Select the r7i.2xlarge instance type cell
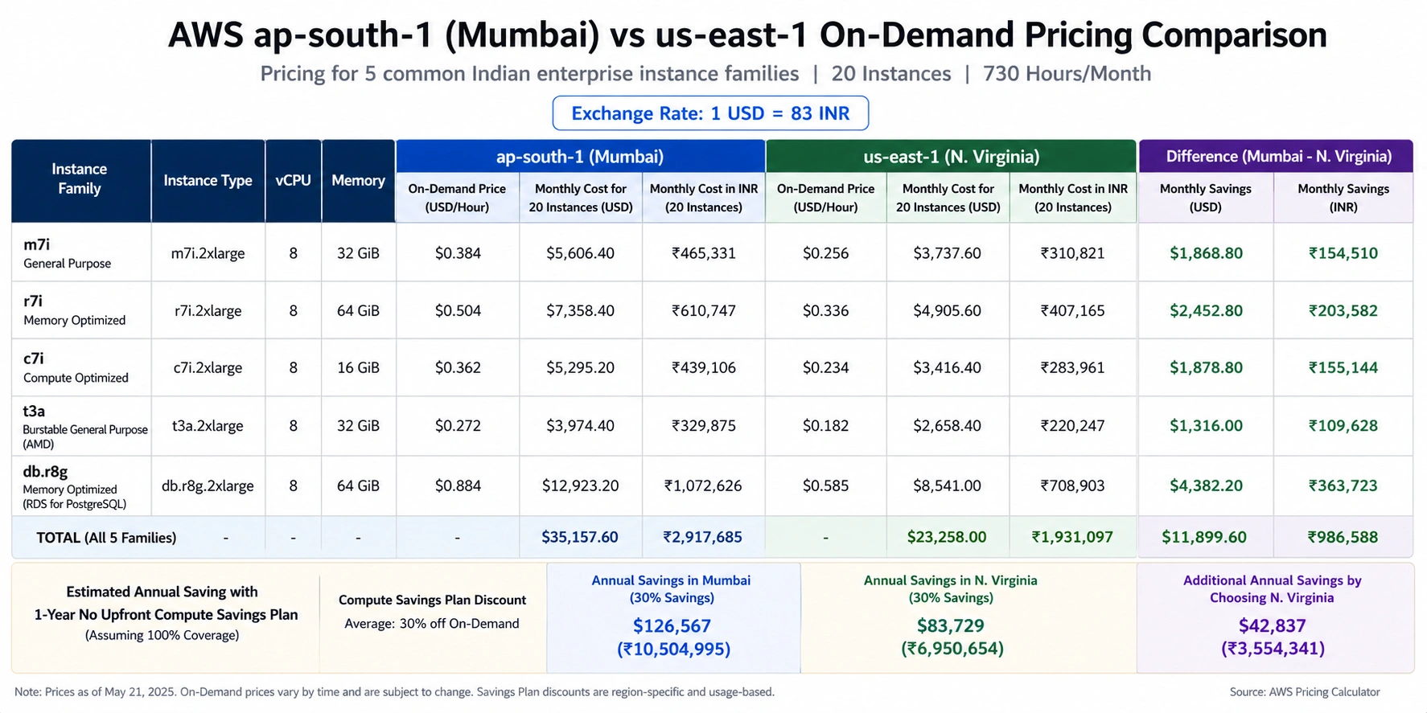Image resolution: width=1427 pixels, height=713 pixels. (208, 310)
